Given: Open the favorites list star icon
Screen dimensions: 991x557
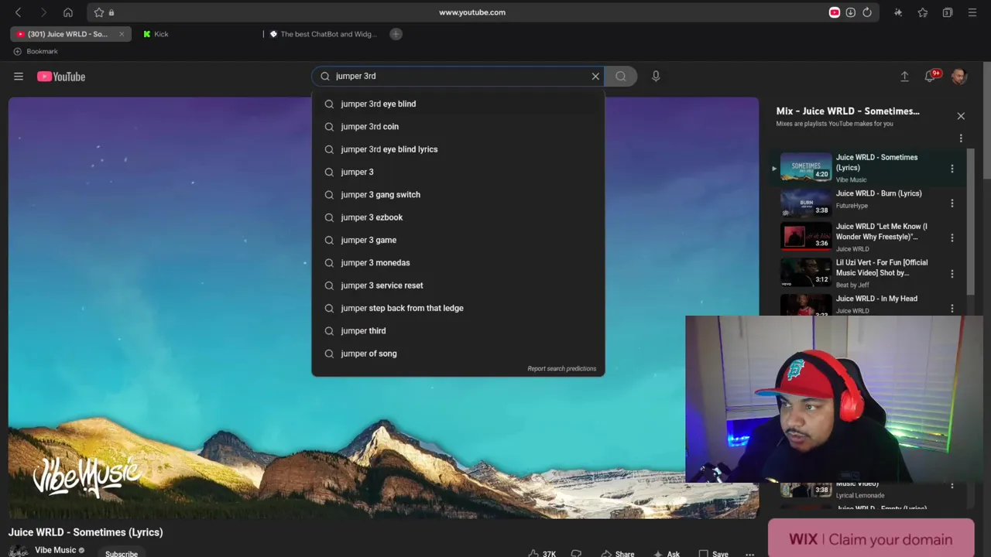Looking at the screenshot, I should tap(923, 12).
